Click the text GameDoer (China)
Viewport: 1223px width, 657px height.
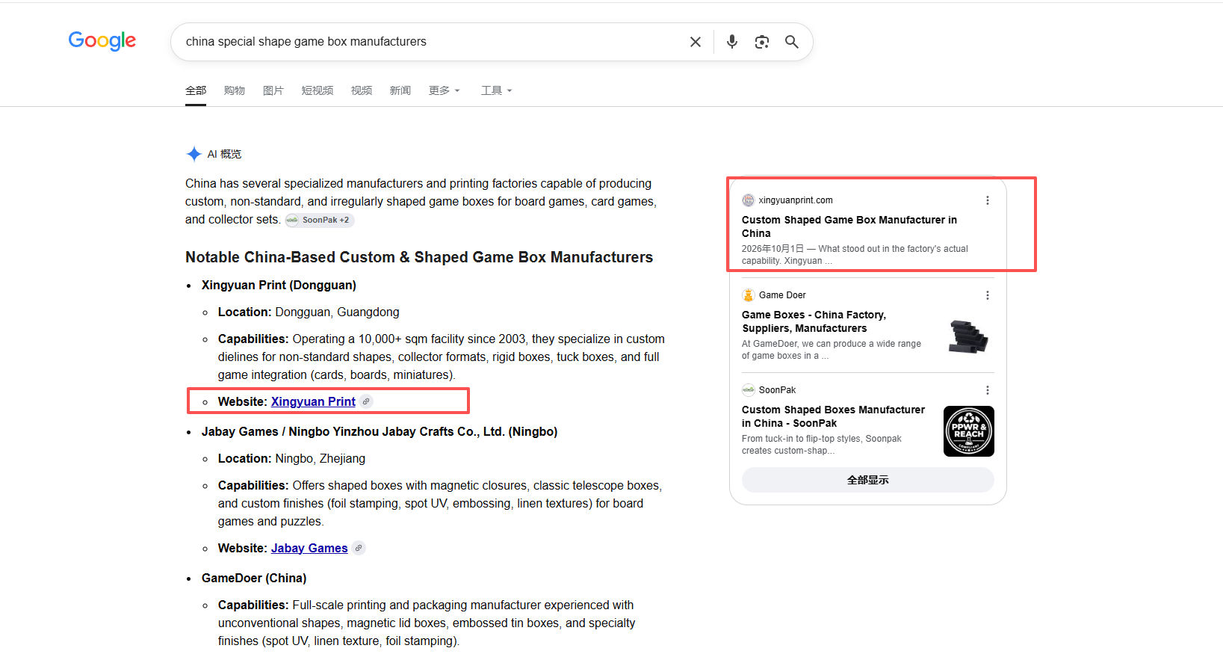254,578
